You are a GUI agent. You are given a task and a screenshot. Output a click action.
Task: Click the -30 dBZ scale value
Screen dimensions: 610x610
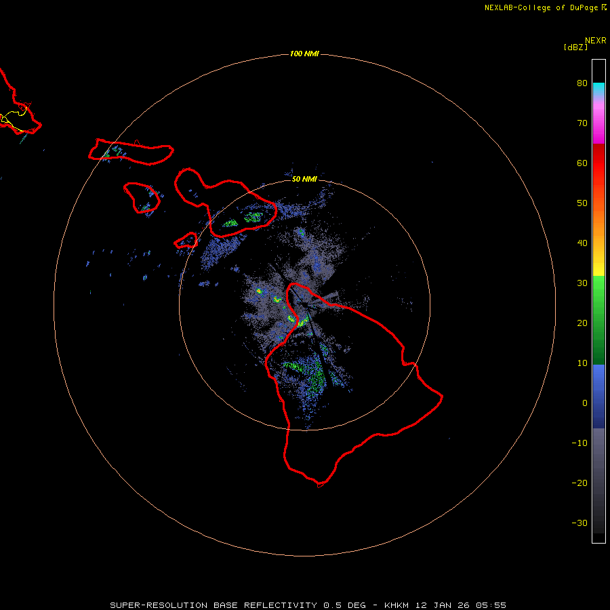pos(579,523)
